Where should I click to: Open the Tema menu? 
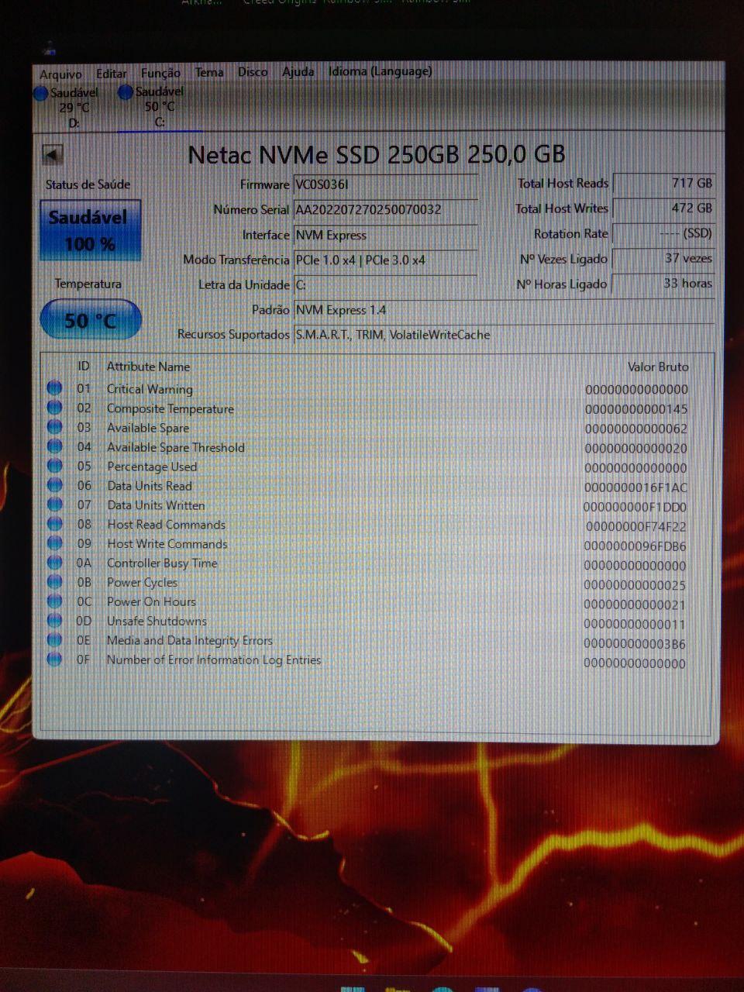pos(209,72)
